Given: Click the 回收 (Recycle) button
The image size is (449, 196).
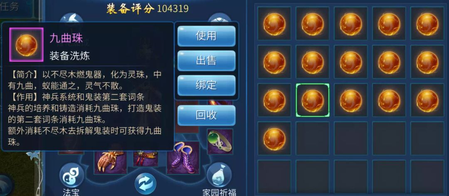Looking at the screenshot, I should pos(207,115).
